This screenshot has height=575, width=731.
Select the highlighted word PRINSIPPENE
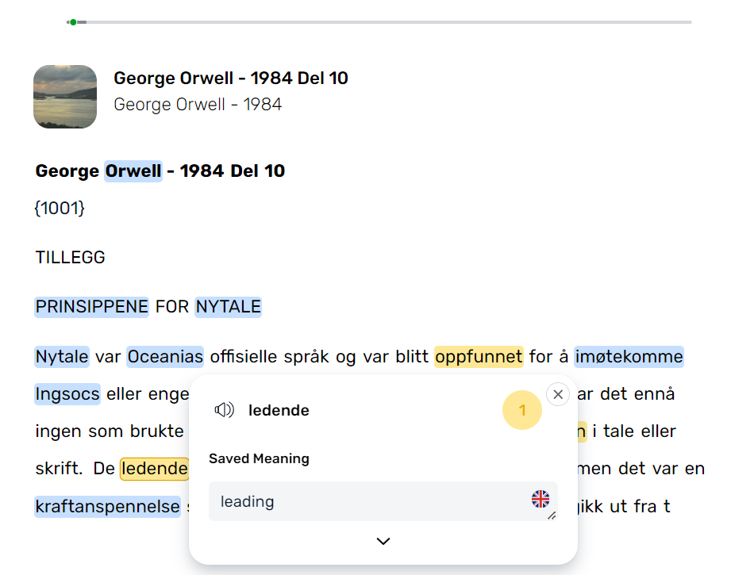click(92, 307)
